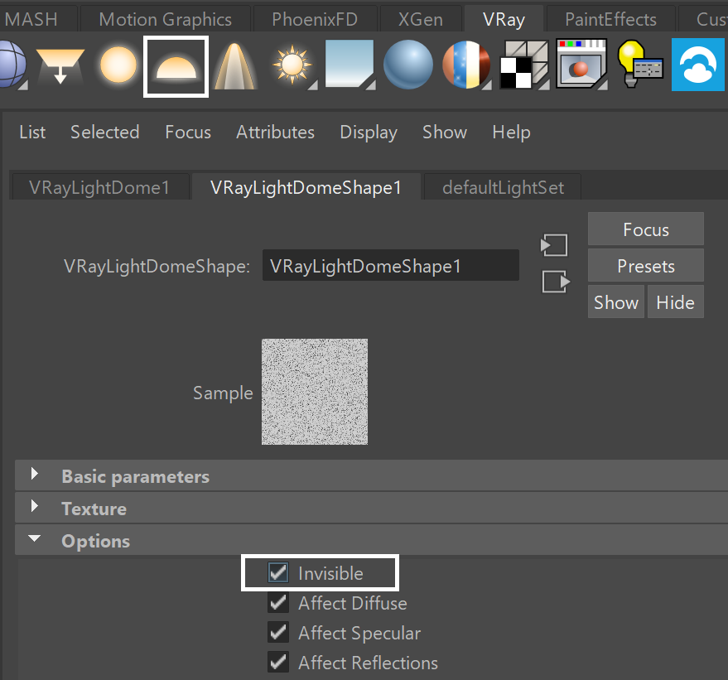The image size is (728, 680).
Task: Select the VRayLightDomeShape1 node tab
Action: 306,187
